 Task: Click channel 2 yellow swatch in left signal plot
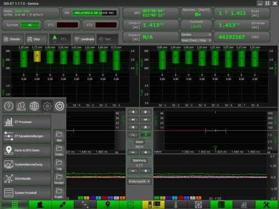(86, 198)
